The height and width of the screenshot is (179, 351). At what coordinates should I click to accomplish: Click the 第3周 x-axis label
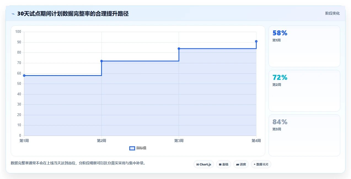click(179, 141)
